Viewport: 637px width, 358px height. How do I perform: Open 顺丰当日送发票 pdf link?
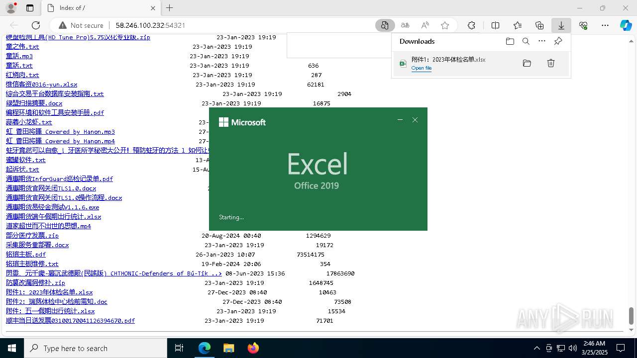71,320
